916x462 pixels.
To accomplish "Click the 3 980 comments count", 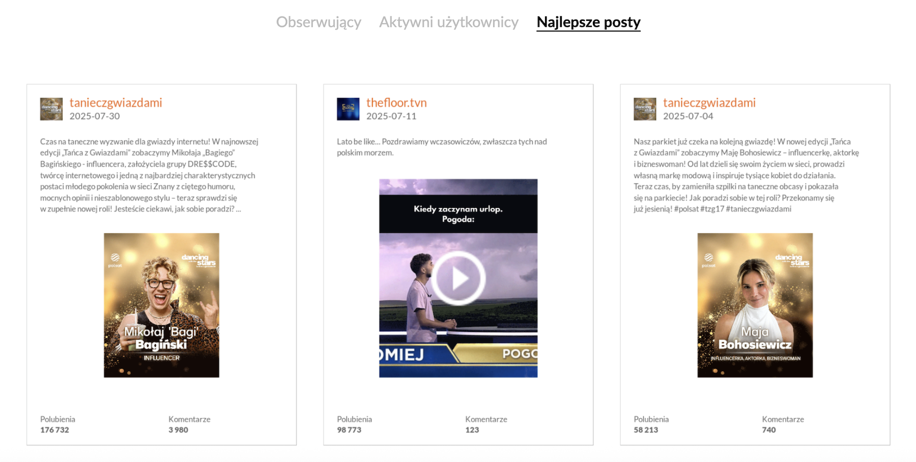I will pyautogui.click(x=178, y=430).
